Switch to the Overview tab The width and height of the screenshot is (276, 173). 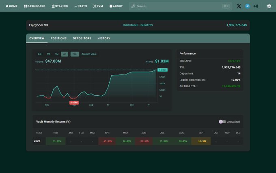[x=37, y=38]
